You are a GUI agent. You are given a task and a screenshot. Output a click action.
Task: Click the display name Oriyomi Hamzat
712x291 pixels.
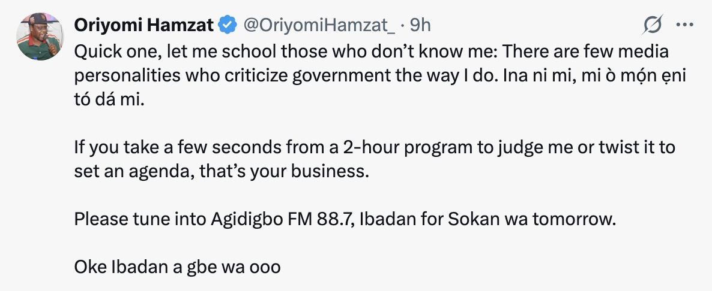(144, 25)
